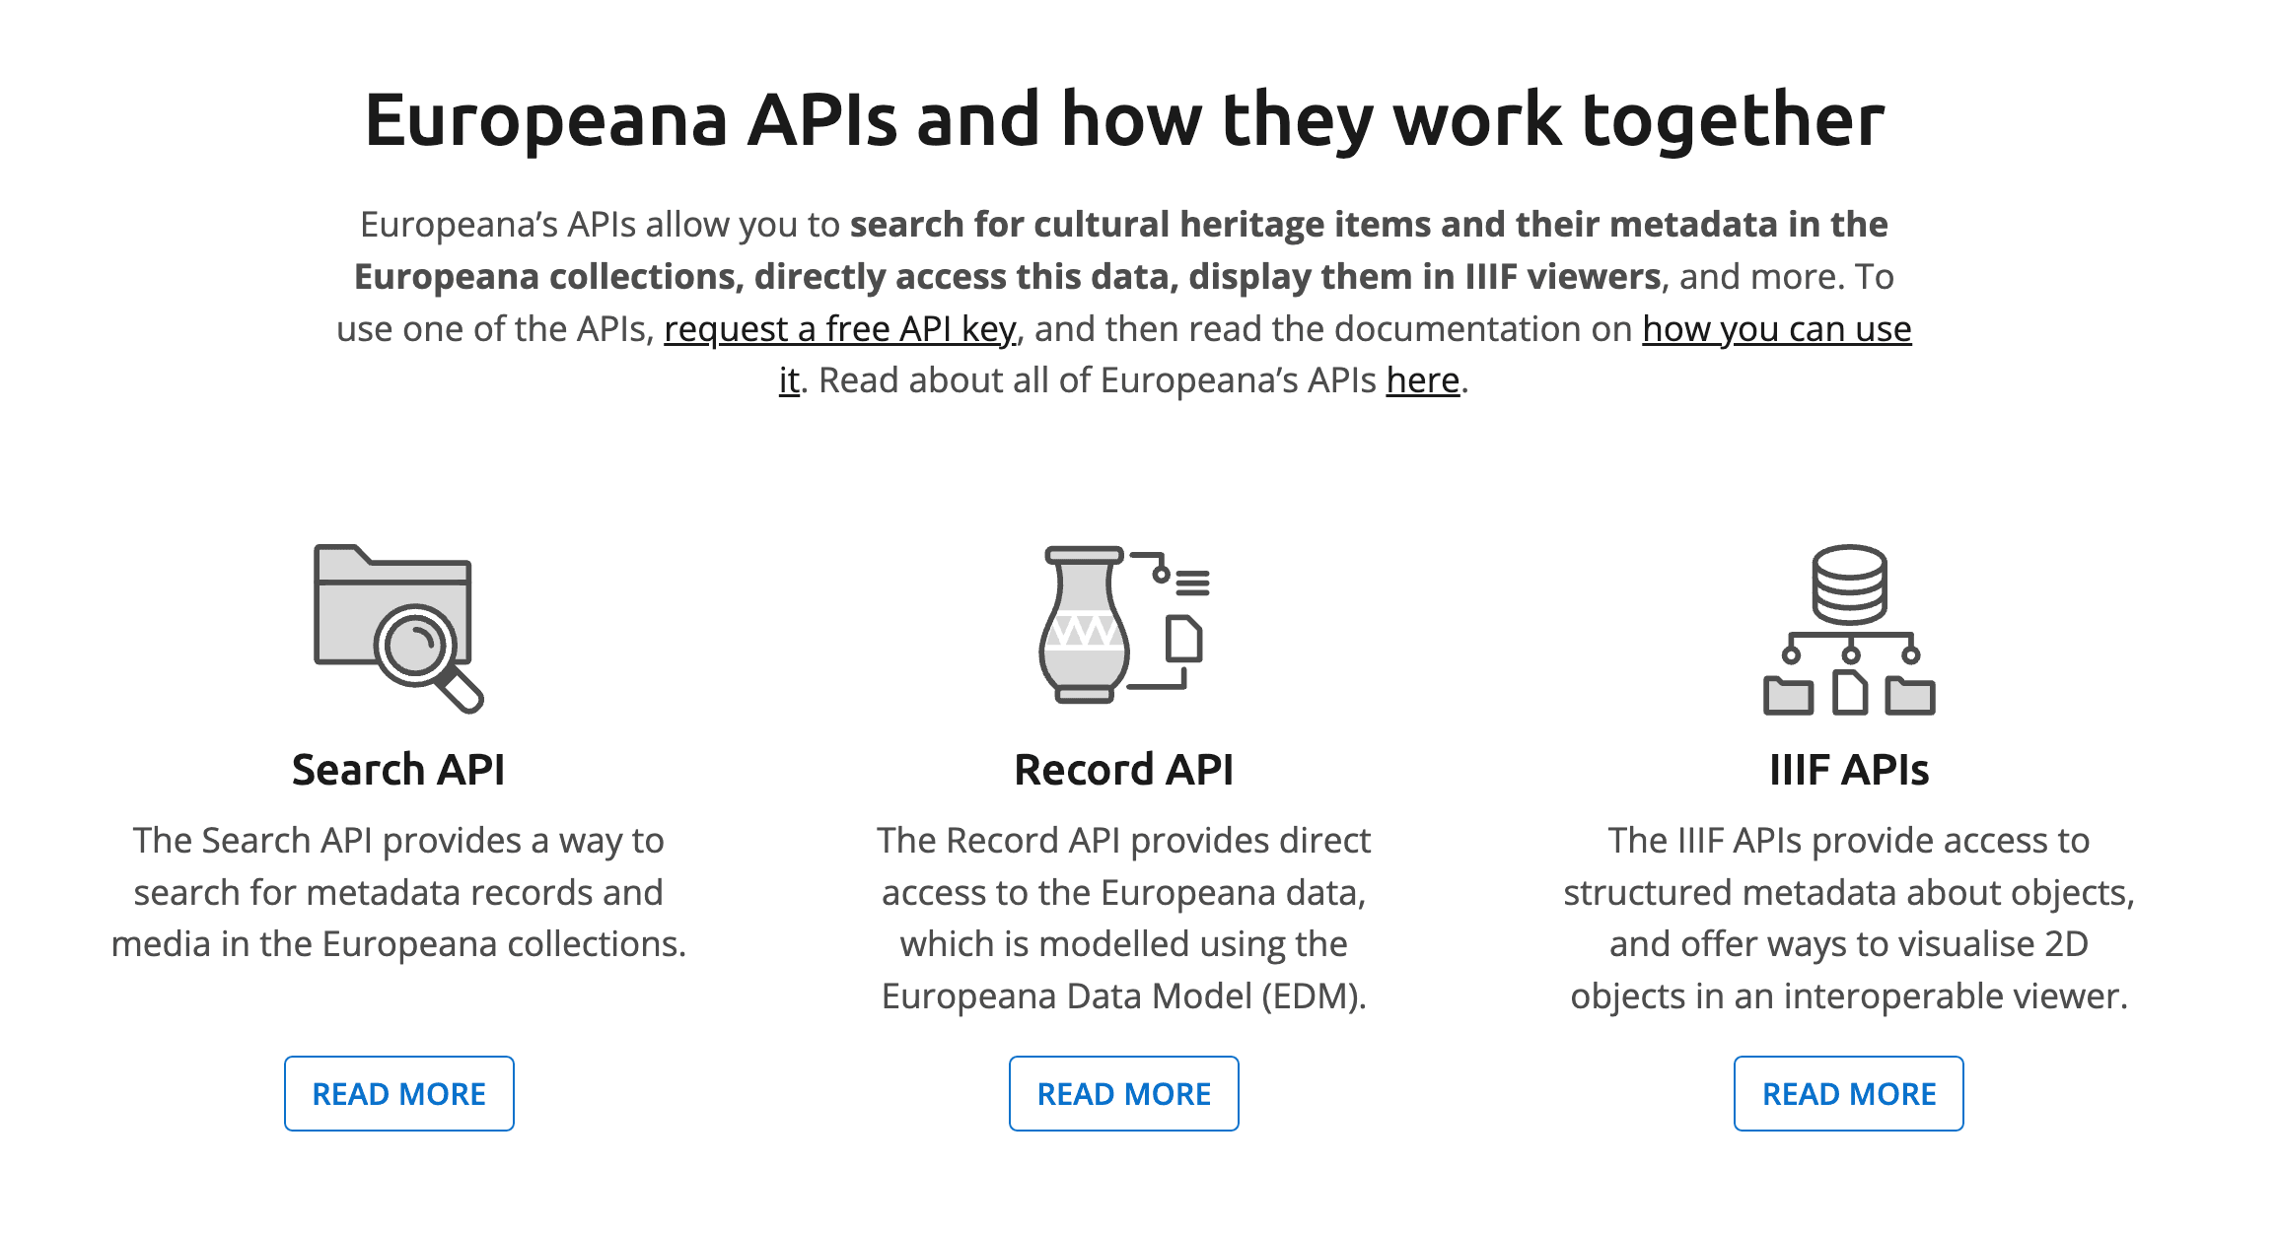Open the here link about Europeana's APIs
The image size is (2278, 1236).
click(x=1422, y=380)
